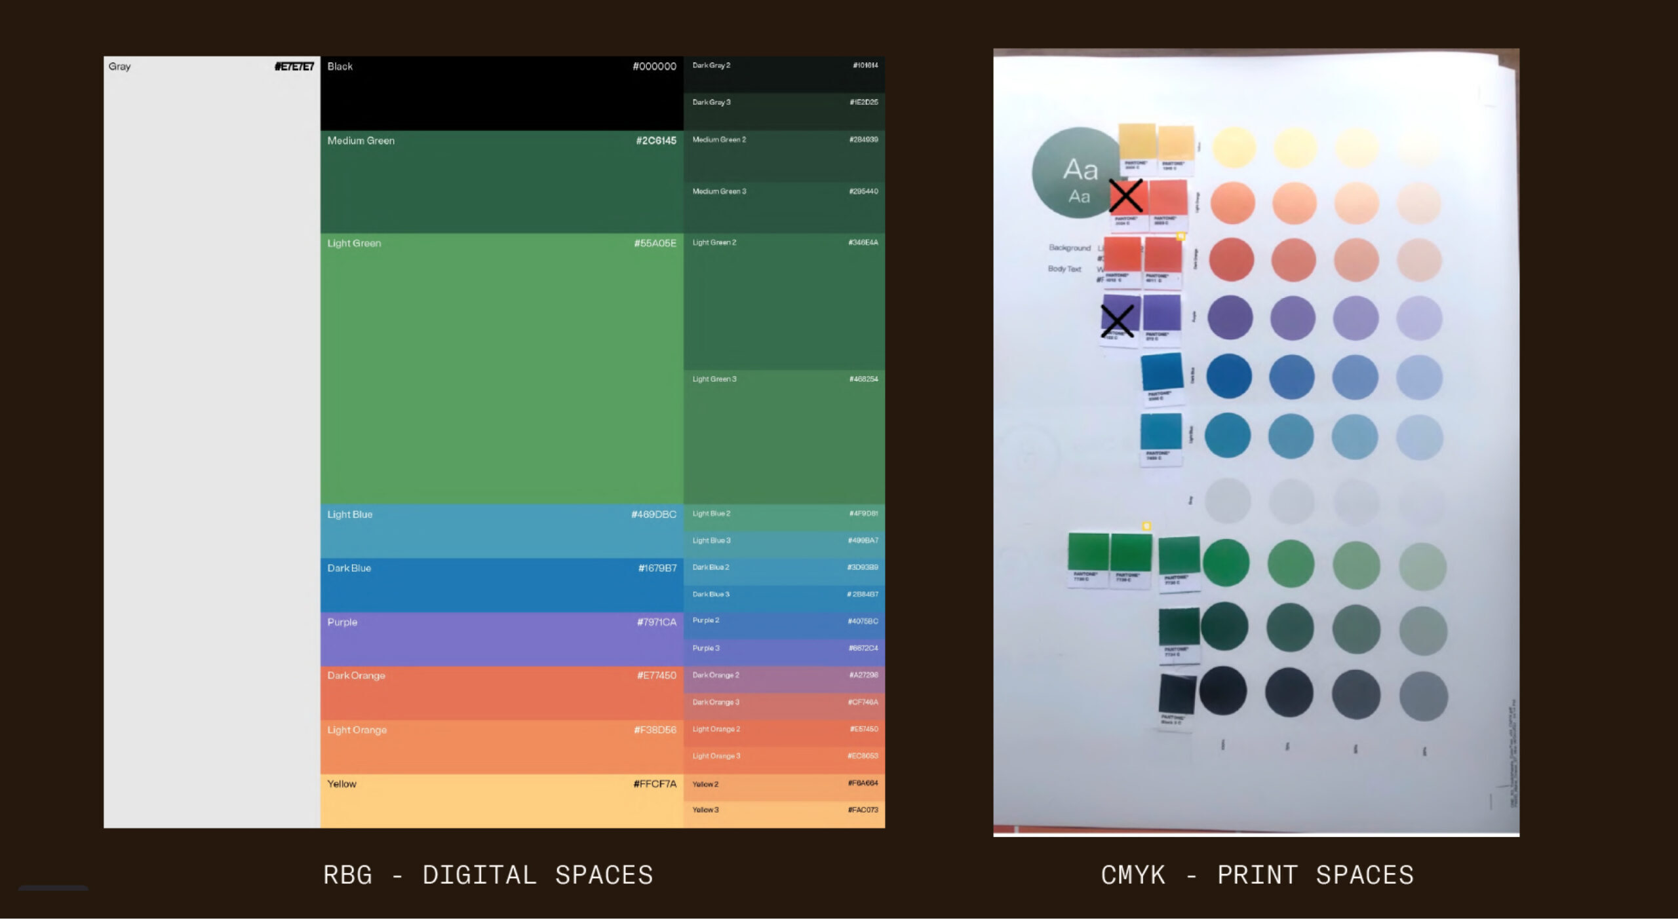Choose the Purple 3 swatch
The image size is (1678, 919).
784,652
